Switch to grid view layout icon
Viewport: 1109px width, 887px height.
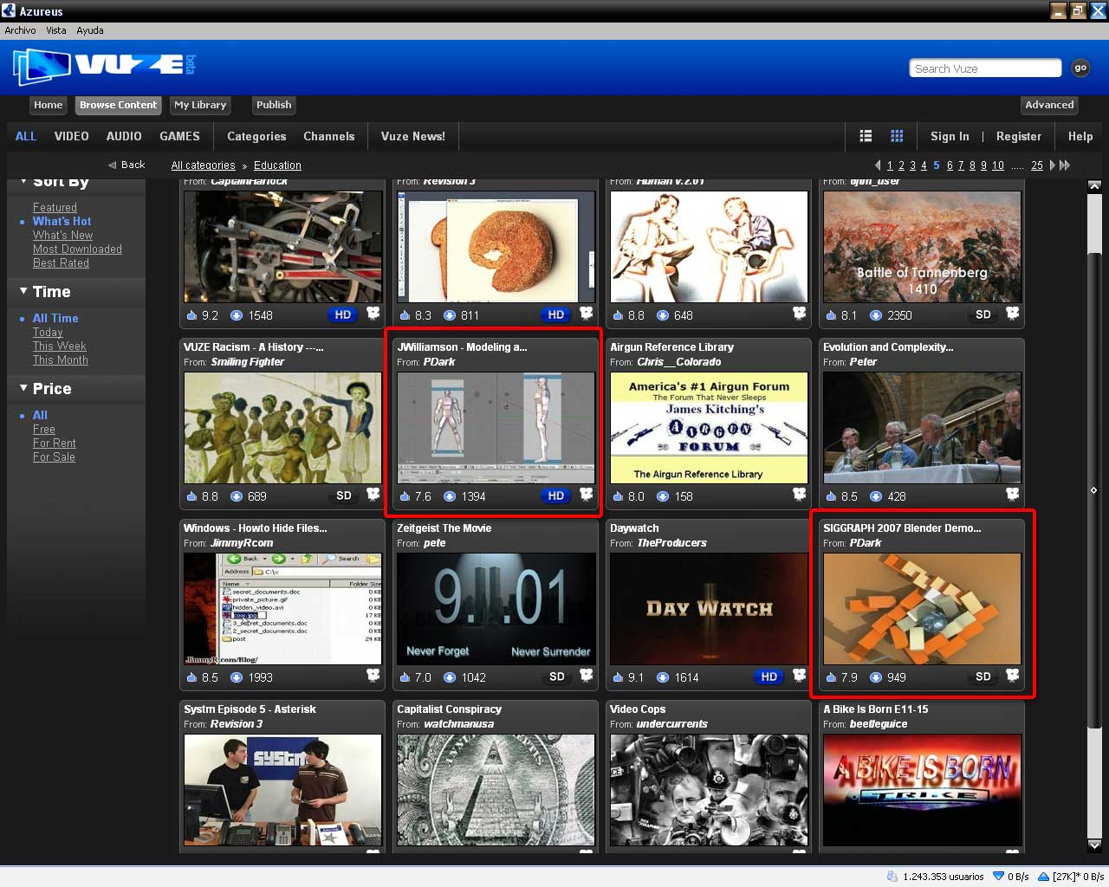pyautogui.click(x=897, y=136)
